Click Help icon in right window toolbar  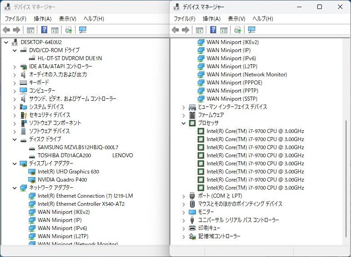click(x=213, y=30)
